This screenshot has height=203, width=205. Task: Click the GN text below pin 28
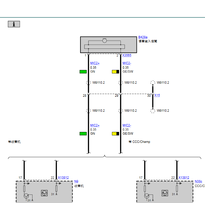(x=92, y=134)
